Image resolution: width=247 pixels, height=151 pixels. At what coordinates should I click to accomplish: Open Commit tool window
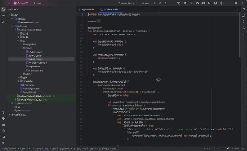pos(3,16)
